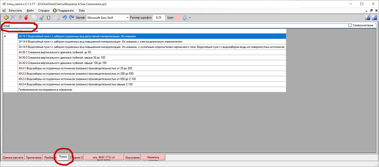The height and width of the screenshot is (167, 379).
Task: Click the yellow plus add icon
Action: [6, 18]
